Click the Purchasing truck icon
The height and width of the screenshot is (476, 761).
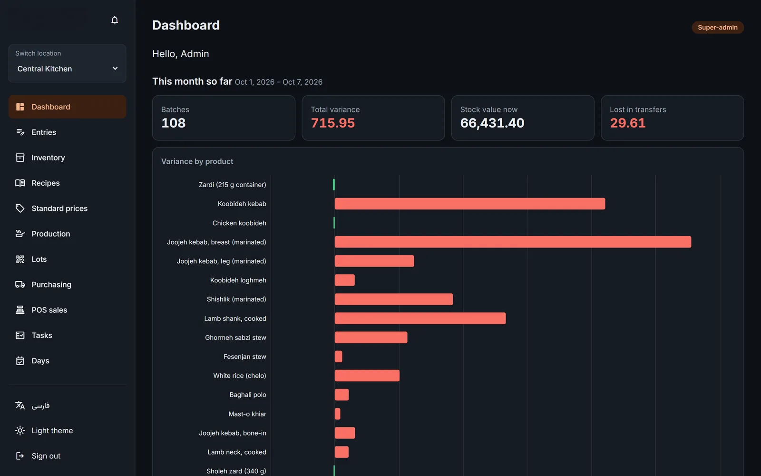[x=20, y=285]
